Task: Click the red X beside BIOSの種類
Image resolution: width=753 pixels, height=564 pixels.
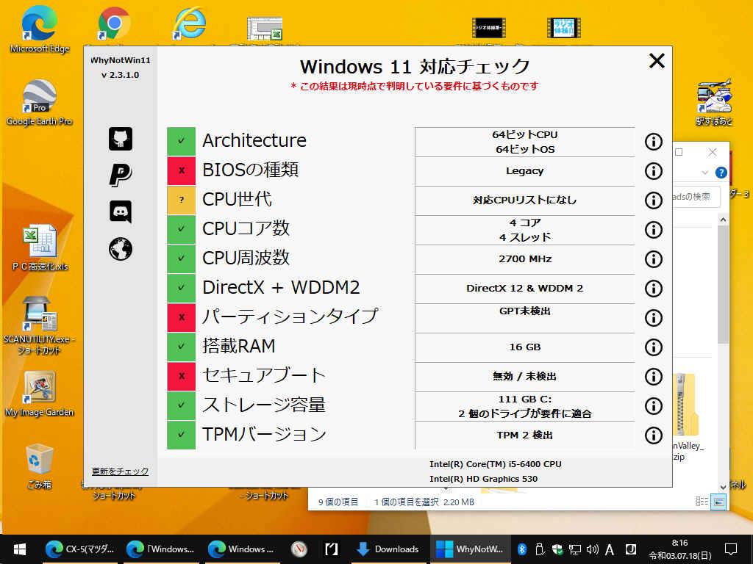Action: click(x=181, y=170)
